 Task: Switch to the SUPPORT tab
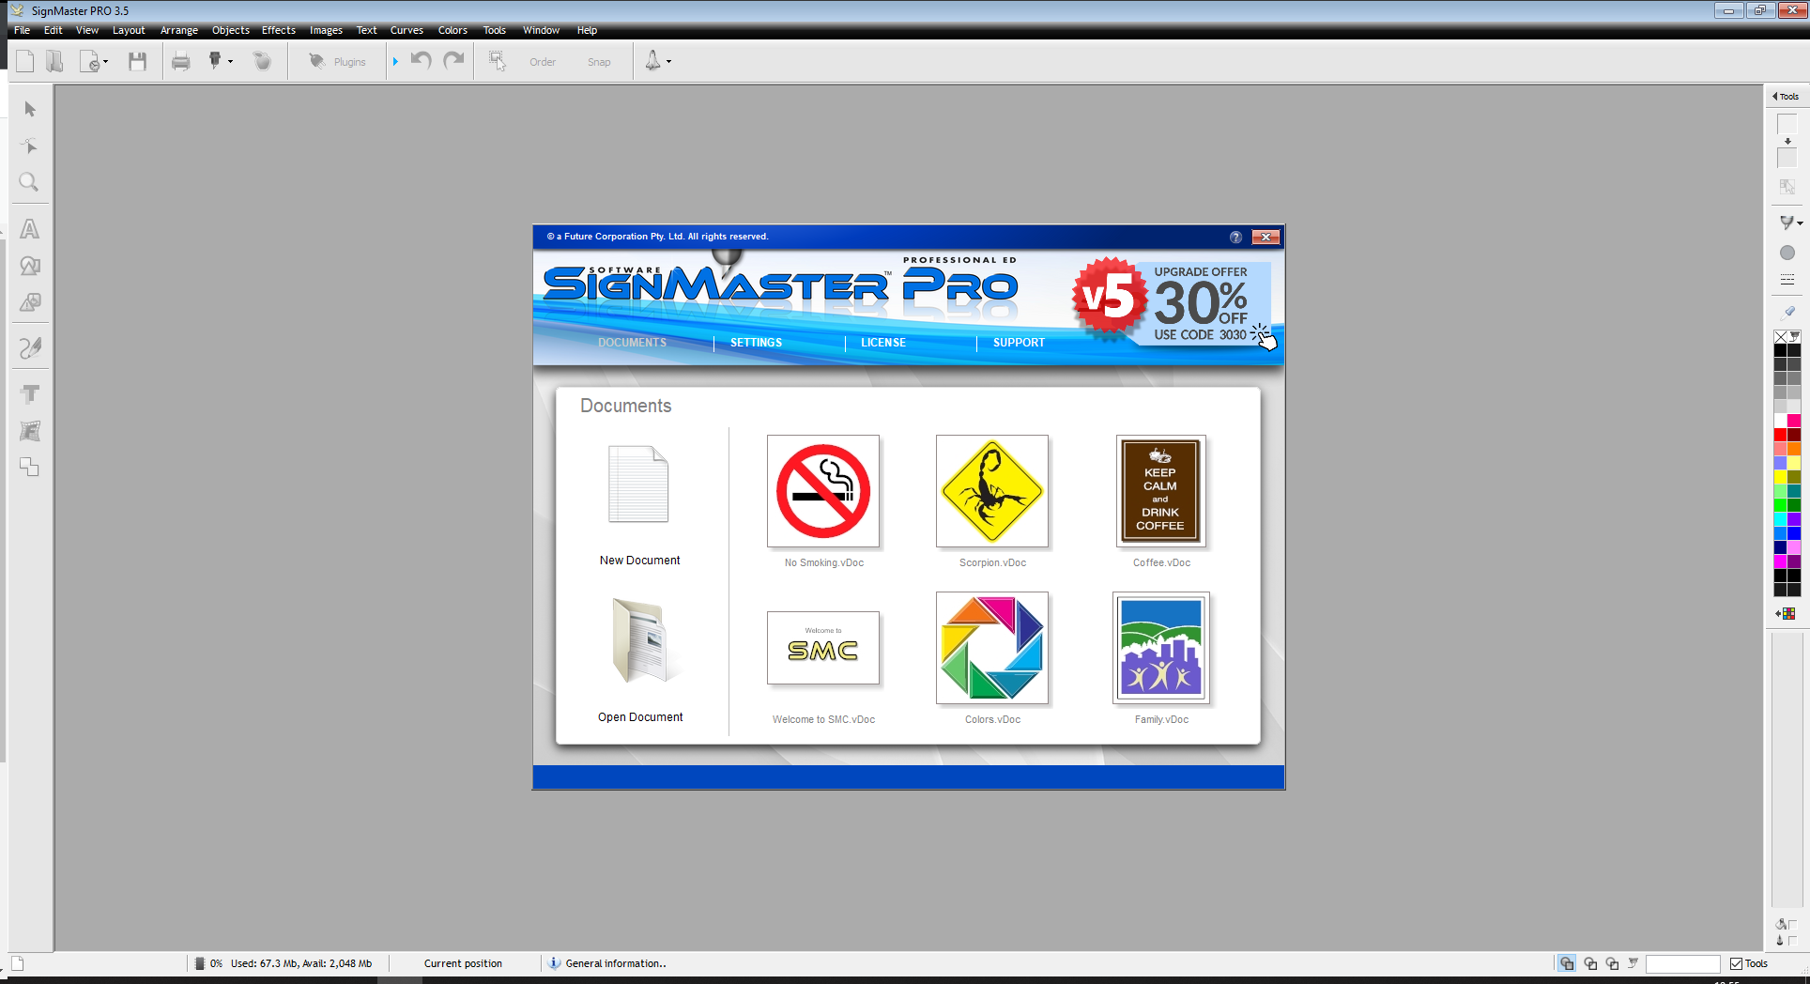pos(1019,343)
